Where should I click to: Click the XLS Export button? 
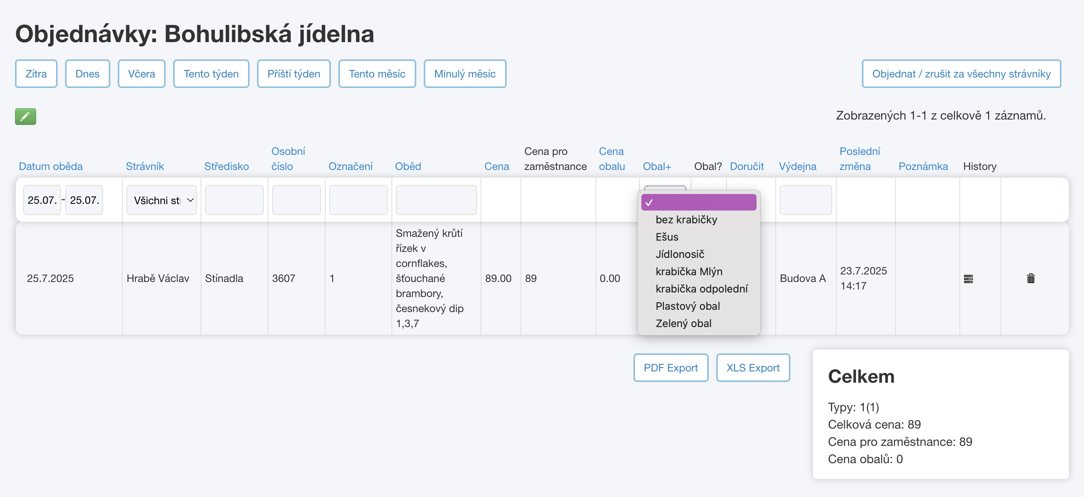(752, 368)
